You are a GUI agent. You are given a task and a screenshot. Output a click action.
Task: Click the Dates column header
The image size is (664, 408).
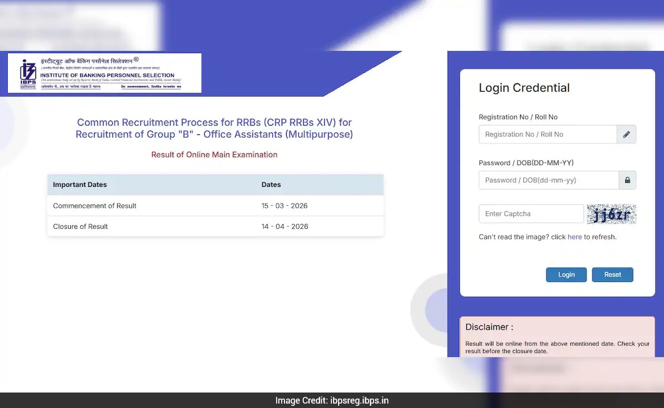pyautogui.click(x=271, y=185)
